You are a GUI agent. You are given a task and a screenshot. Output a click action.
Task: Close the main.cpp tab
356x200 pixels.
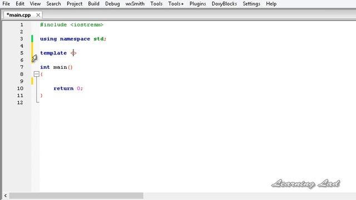[x=38, y=15]
